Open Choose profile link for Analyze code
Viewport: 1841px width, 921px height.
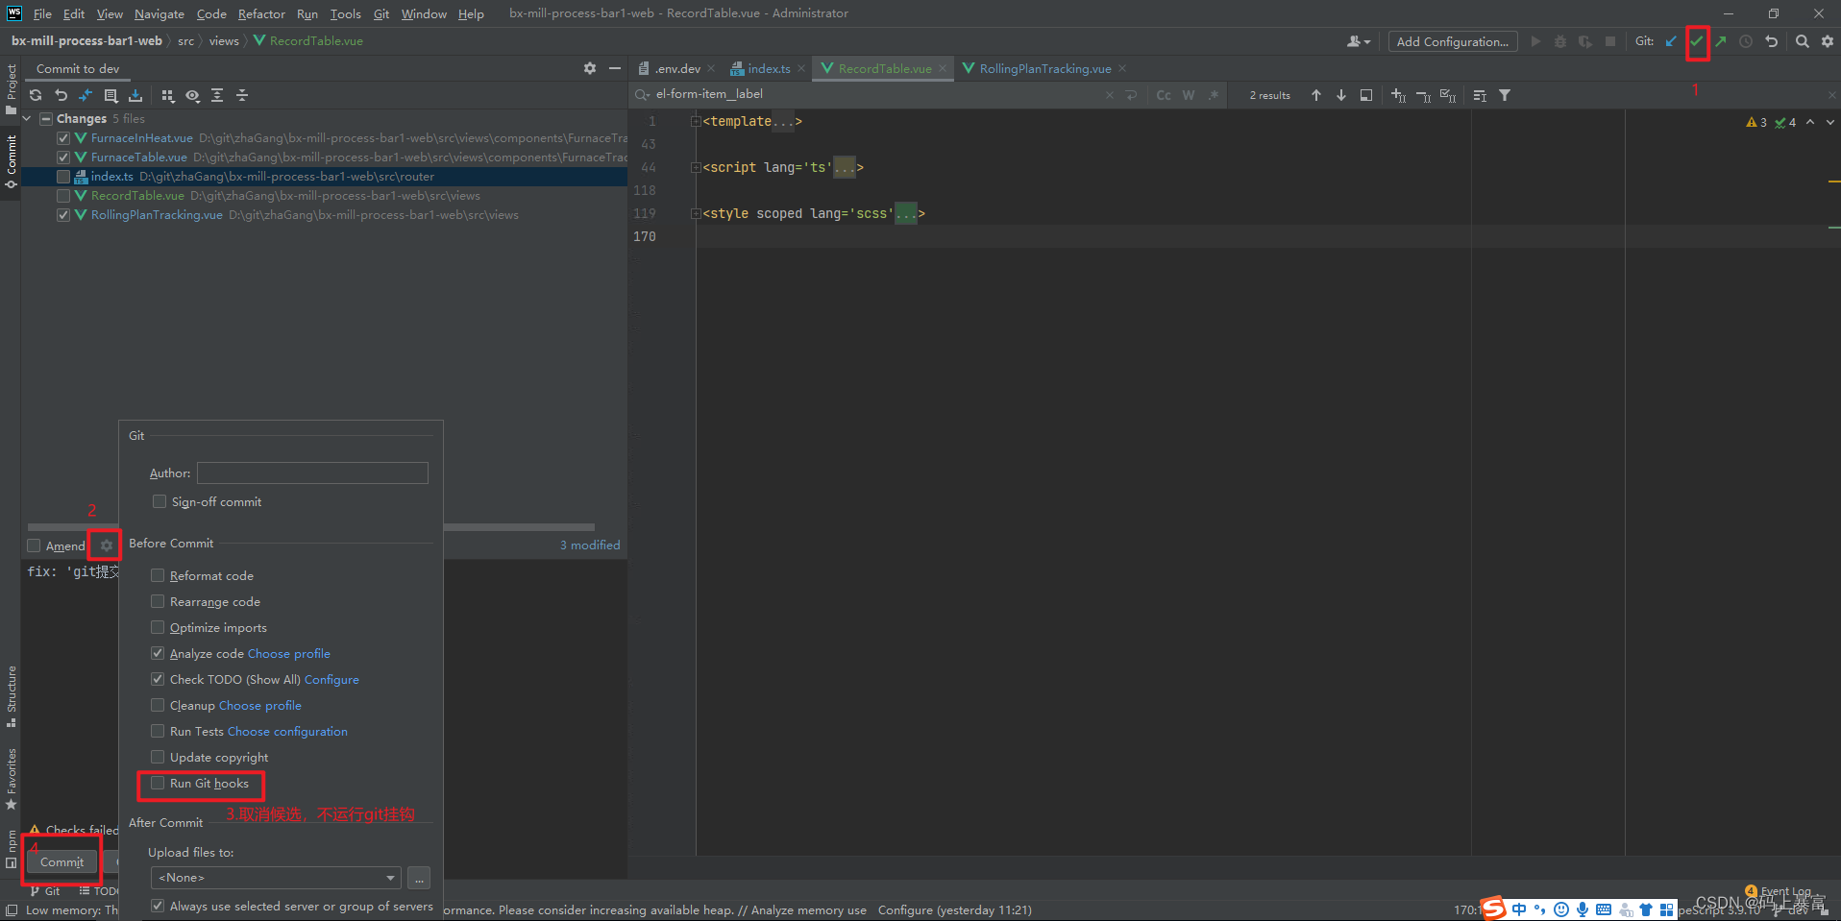pos(288,653)
